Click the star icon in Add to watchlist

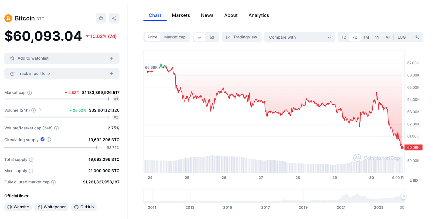pos(12,58)
